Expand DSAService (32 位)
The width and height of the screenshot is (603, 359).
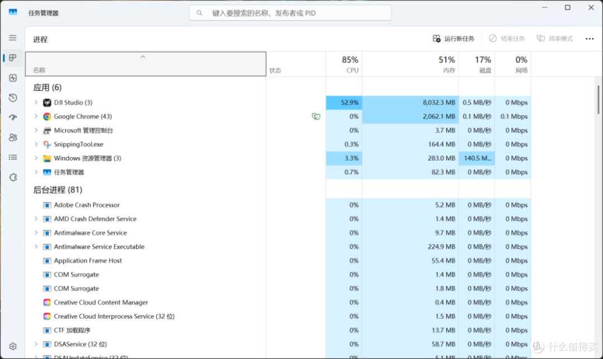(x=36, y=344)
